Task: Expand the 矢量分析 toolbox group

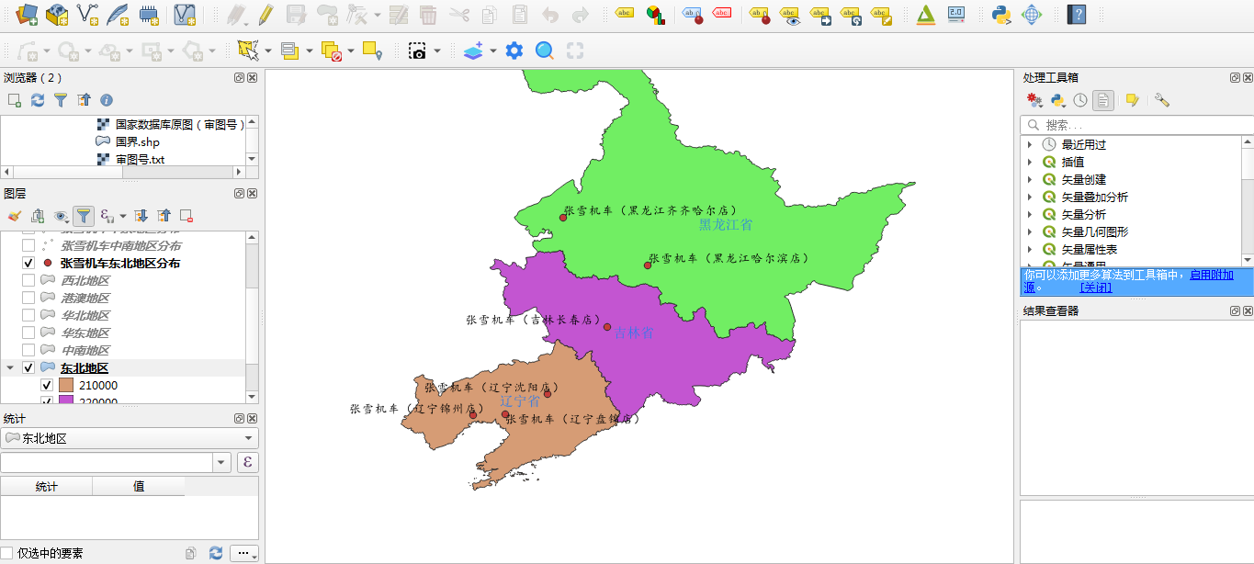Action: 1030,214
